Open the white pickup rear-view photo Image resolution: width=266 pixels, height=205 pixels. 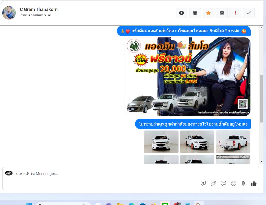233,142
